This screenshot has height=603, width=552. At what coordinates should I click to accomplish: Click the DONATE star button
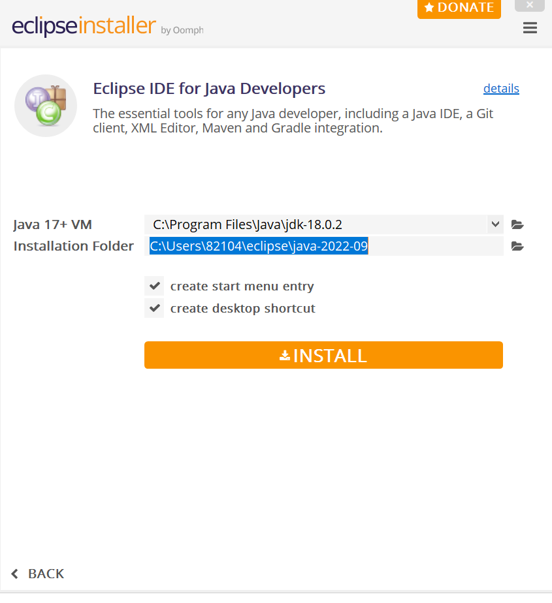pos(459,8)
